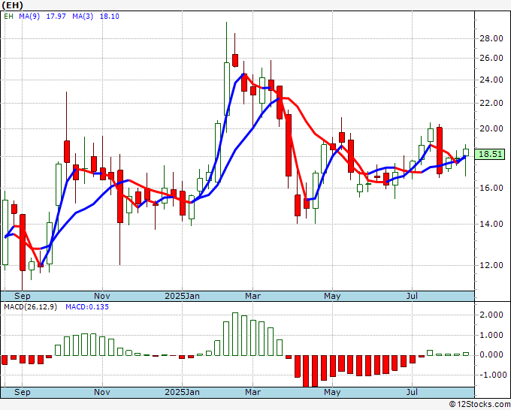511x410 pixels.
Task: Click Mar on the price chart time axis
Action: 253,296
